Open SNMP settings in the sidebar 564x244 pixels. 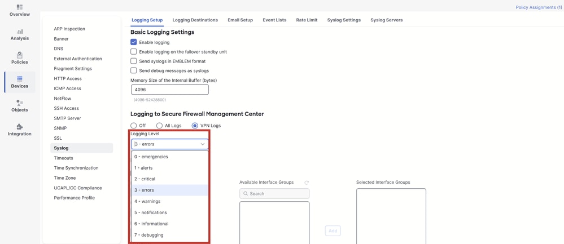(x=60, y=128)
